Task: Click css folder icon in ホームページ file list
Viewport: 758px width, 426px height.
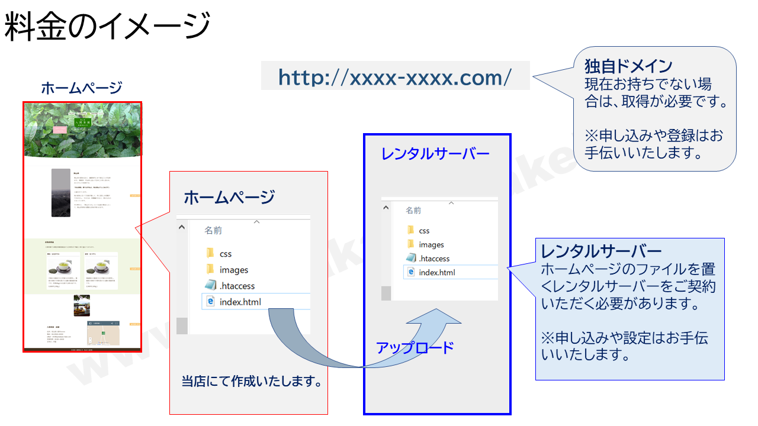Action: (x=210, y=254)
